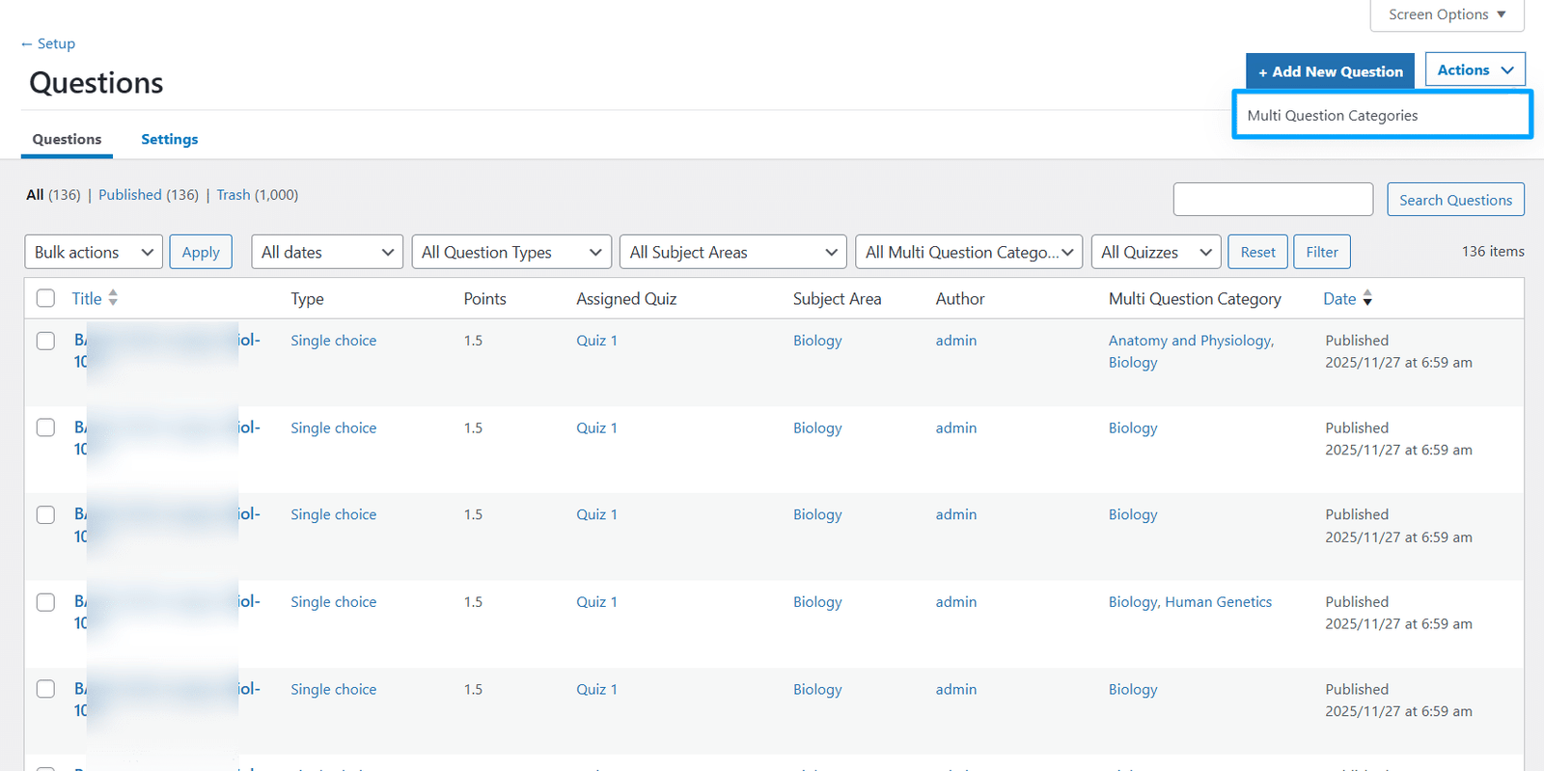Sort table by Title column header
The image size is (1544, 771).
[87, 298]
